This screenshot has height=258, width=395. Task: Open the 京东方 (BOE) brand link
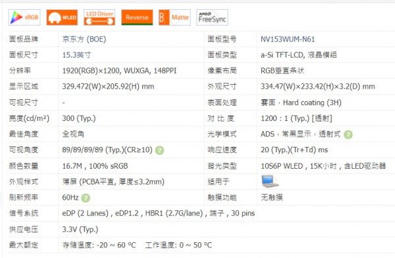(x=84, y=39)
